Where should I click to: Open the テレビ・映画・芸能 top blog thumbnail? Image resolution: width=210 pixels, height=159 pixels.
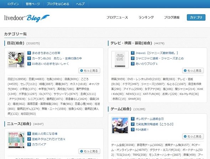120,59
